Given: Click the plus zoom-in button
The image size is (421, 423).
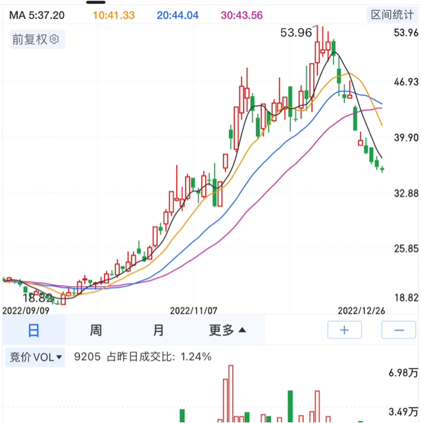Looking at the screenshot, I should click(346, 330).
